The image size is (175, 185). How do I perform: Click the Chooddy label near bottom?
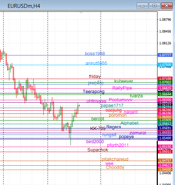115,167
